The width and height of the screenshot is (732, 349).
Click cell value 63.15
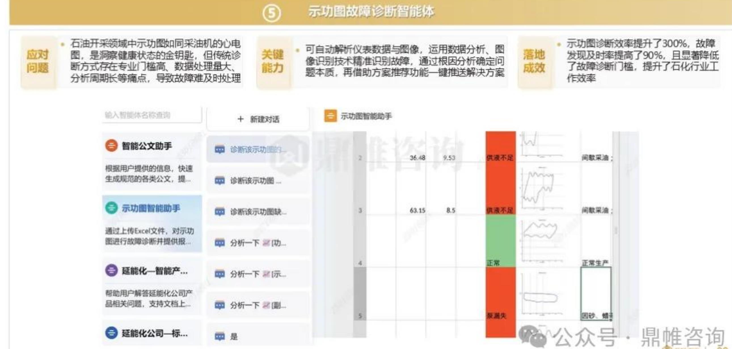[417, 211]
